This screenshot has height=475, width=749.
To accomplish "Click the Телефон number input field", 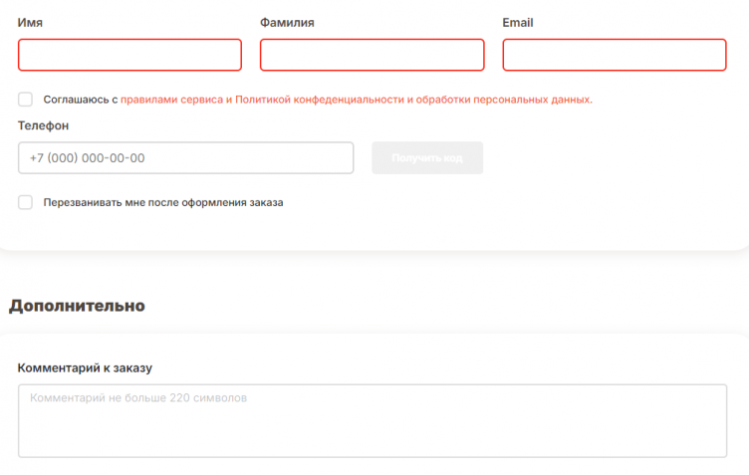I will pyautogui.click(x=185, y=158).
